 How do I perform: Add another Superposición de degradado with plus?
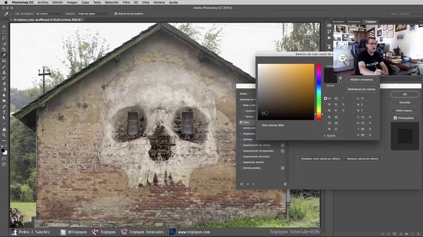pos(282,151)
